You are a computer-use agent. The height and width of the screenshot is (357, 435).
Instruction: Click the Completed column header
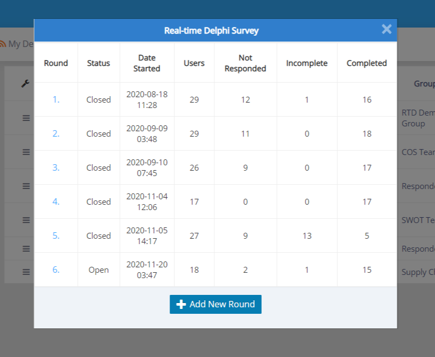coord(366,63)
